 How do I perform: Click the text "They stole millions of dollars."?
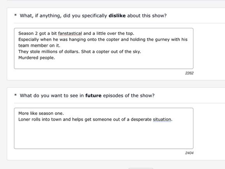[49, 52]
